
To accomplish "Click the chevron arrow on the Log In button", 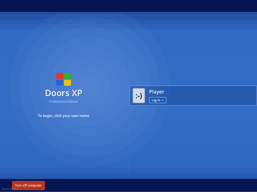I will pos(162,100).
